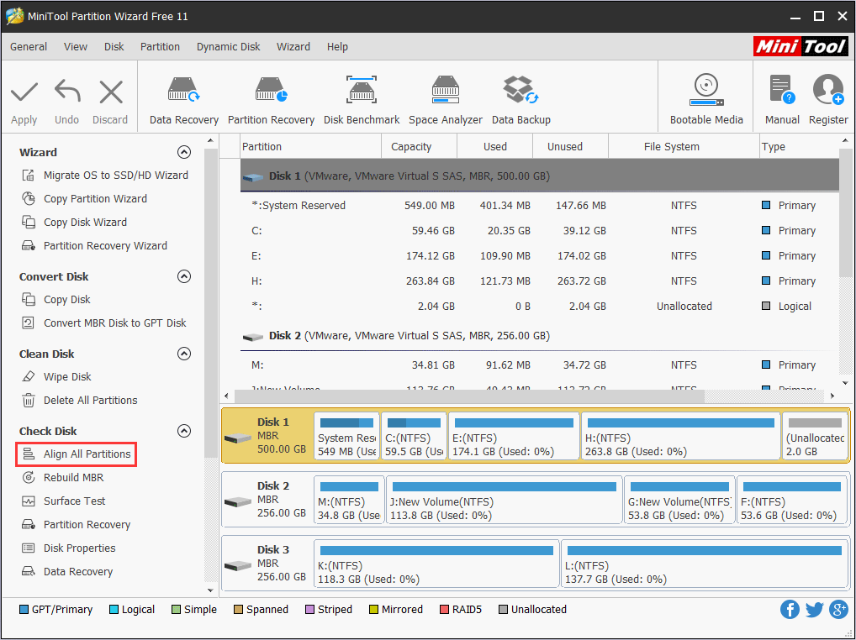Click the Disk Properties link
The height and width of the screenshot is (640, 856).
[80, 548]
